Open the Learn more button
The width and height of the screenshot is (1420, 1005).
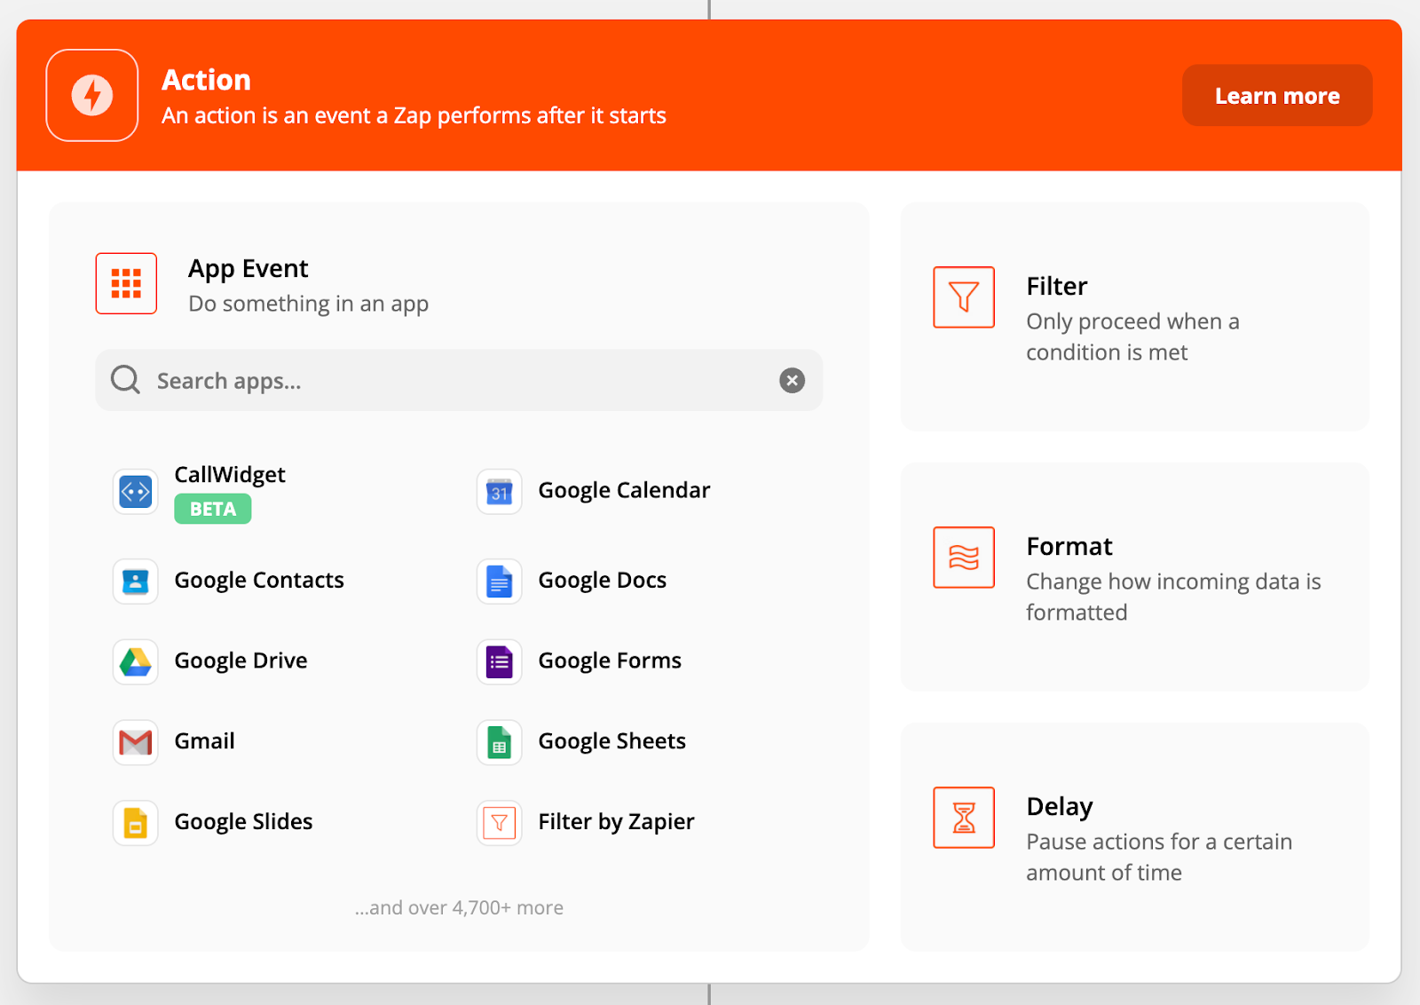pos(1277,95)
